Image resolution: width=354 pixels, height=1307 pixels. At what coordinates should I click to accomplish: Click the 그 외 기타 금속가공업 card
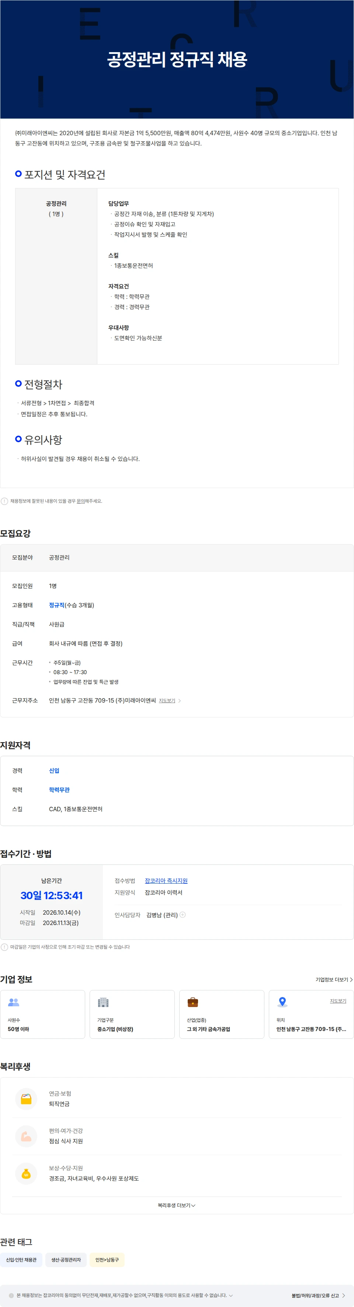coord(222,1014)
